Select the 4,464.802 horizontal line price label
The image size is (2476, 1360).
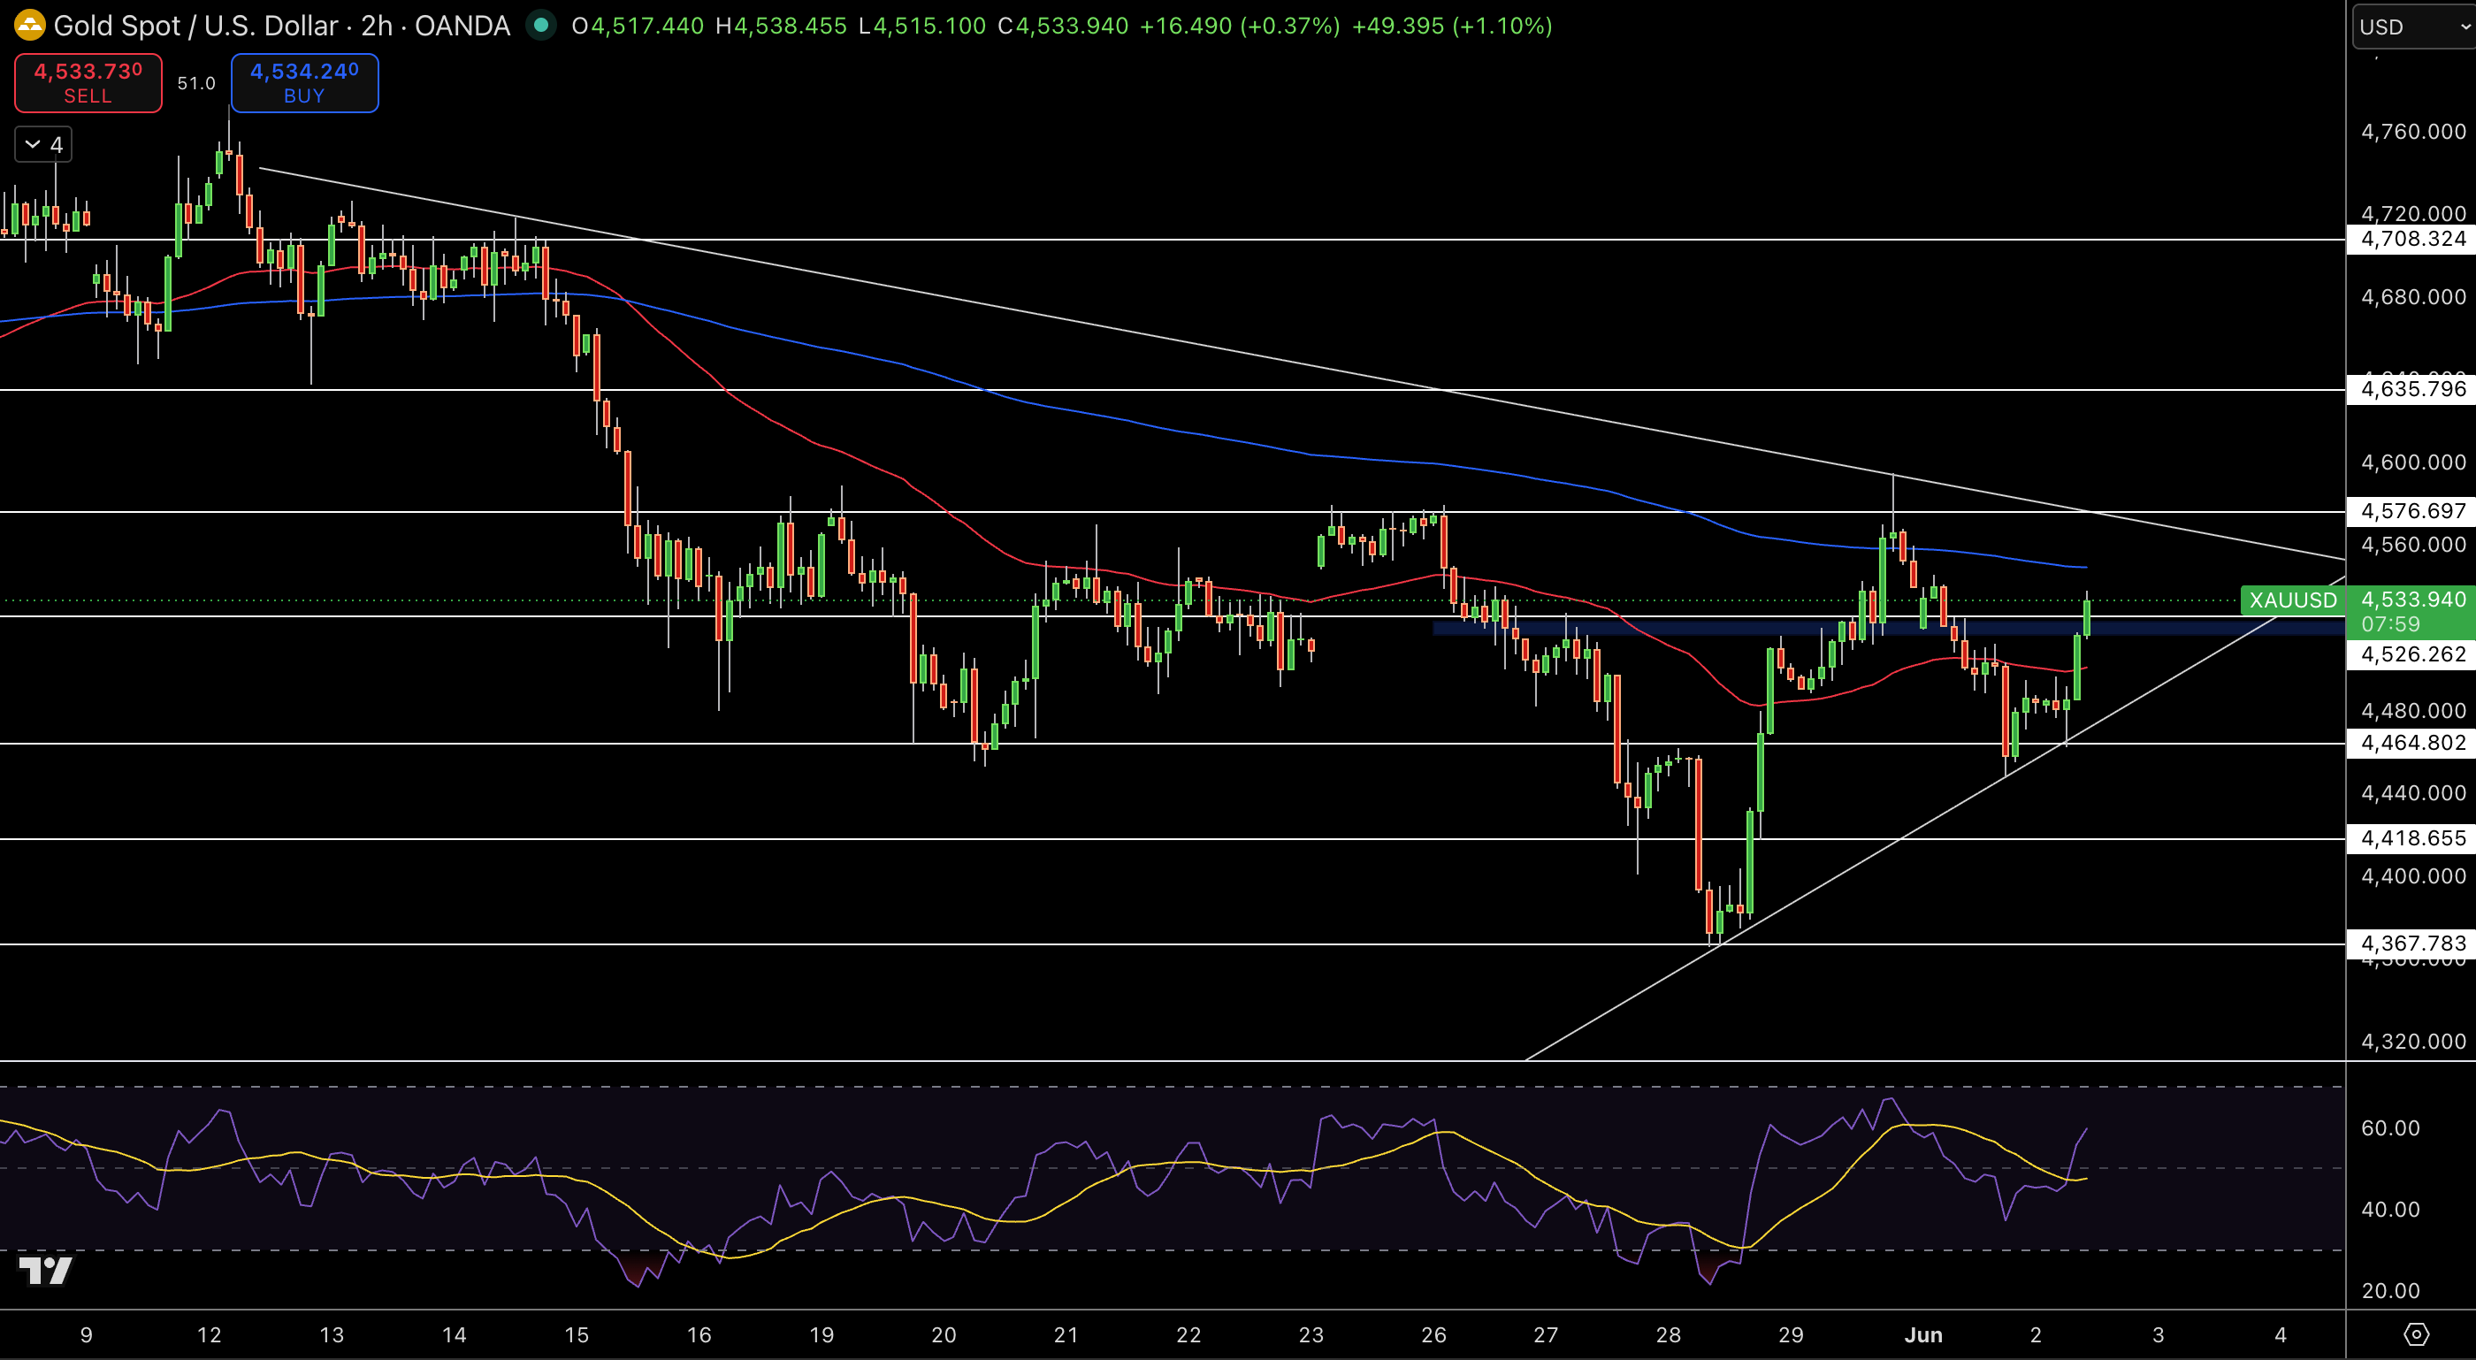[x=2412, y=743]
